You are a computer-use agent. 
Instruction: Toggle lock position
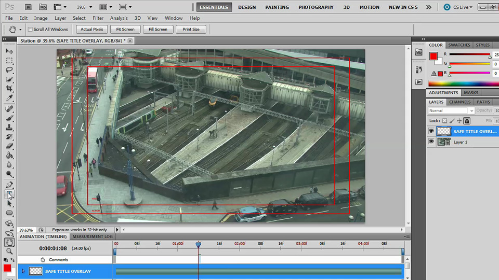(459, 121)
